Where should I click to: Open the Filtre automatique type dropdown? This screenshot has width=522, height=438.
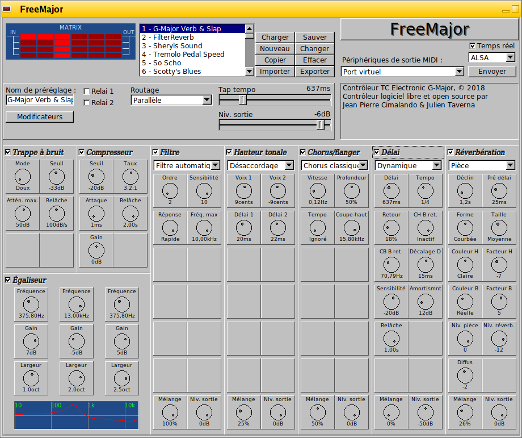(187, 165)
